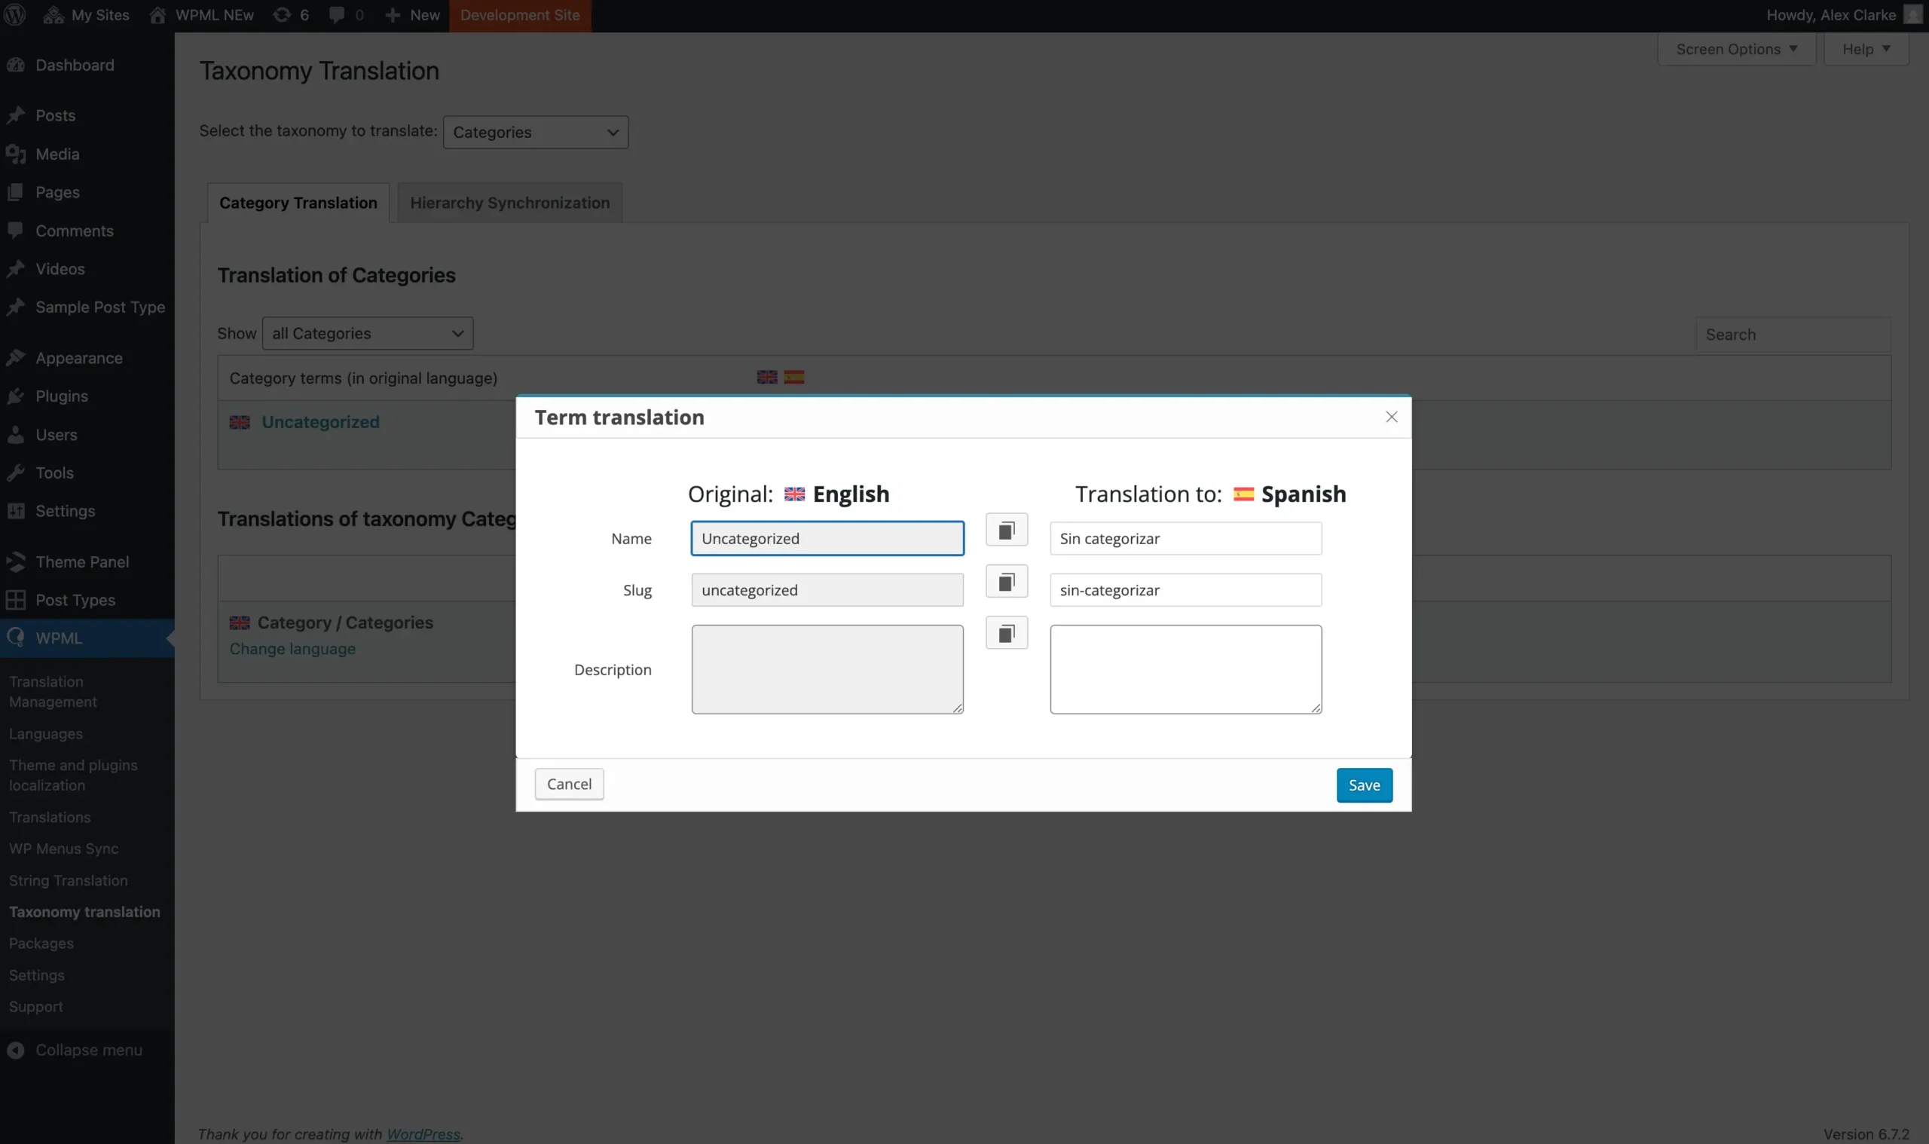Open Media in the sidebar
Screen dimensions: 1929x1144
coord(87,154)
